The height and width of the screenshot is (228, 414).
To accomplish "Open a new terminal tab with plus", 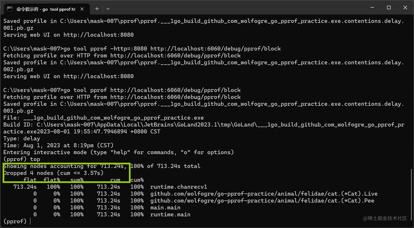I will point(97,9).
